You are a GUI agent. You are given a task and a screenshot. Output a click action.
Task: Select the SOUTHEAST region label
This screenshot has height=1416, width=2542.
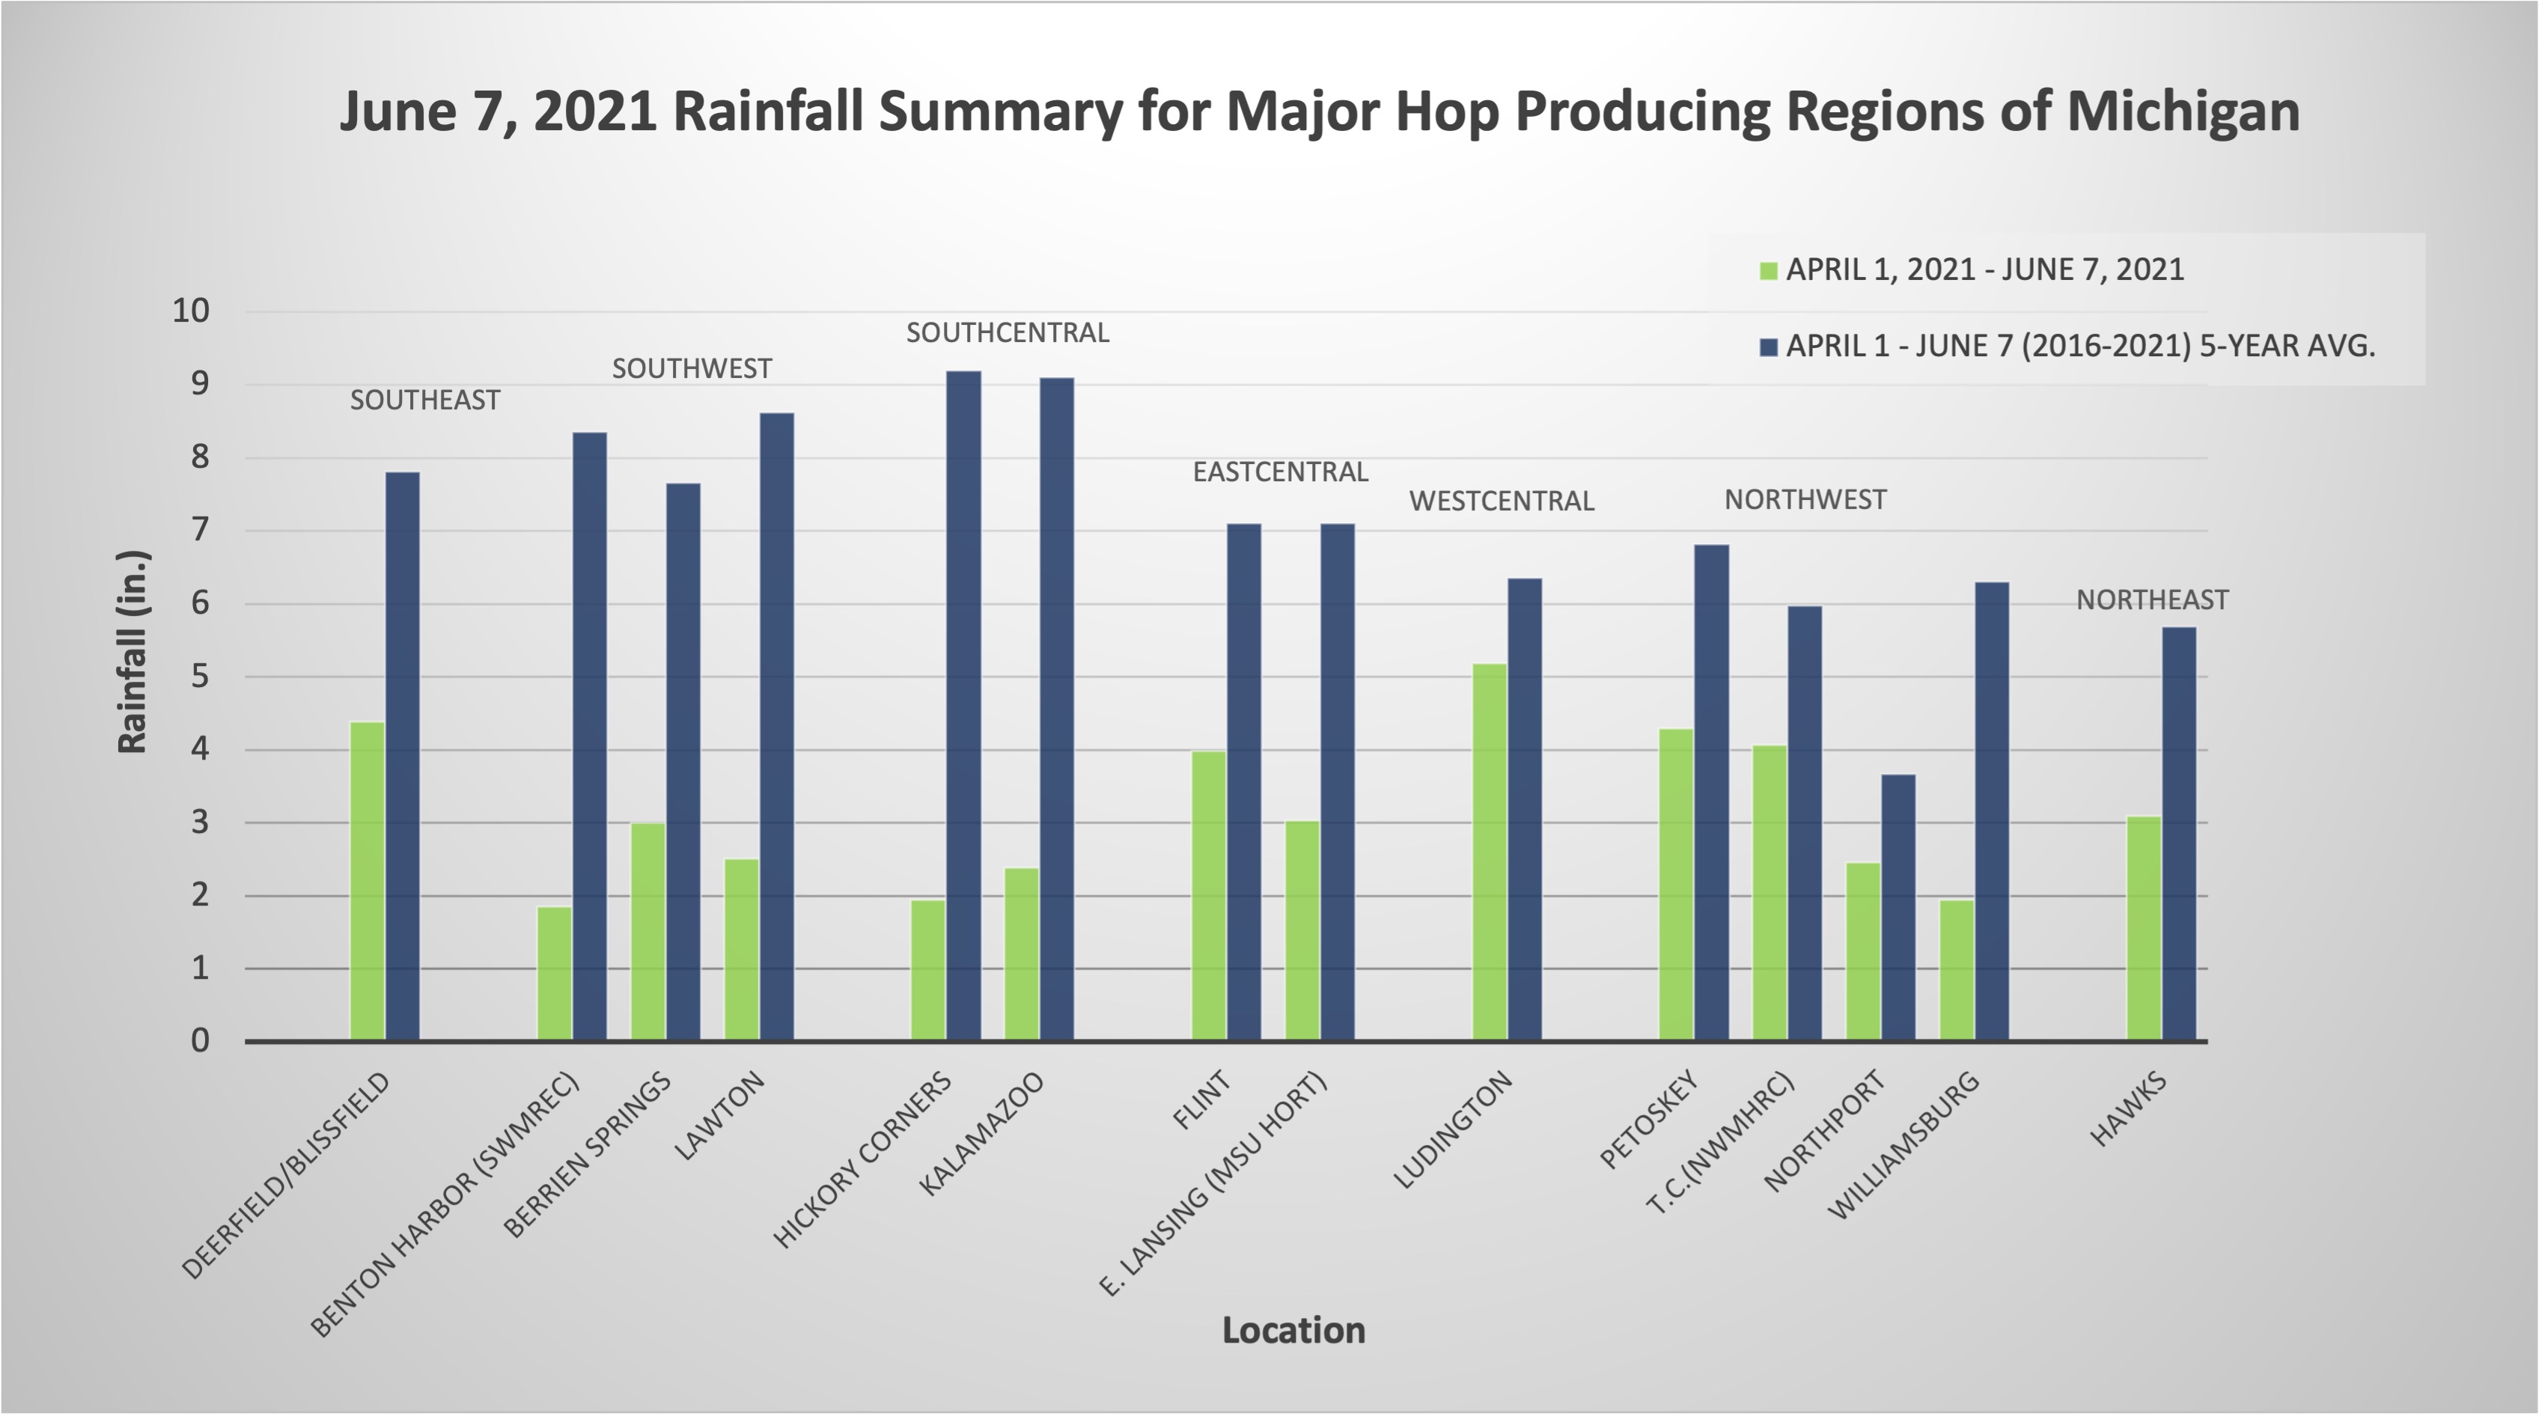coord(425,400)
